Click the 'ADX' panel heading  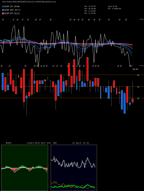[55, 143]
